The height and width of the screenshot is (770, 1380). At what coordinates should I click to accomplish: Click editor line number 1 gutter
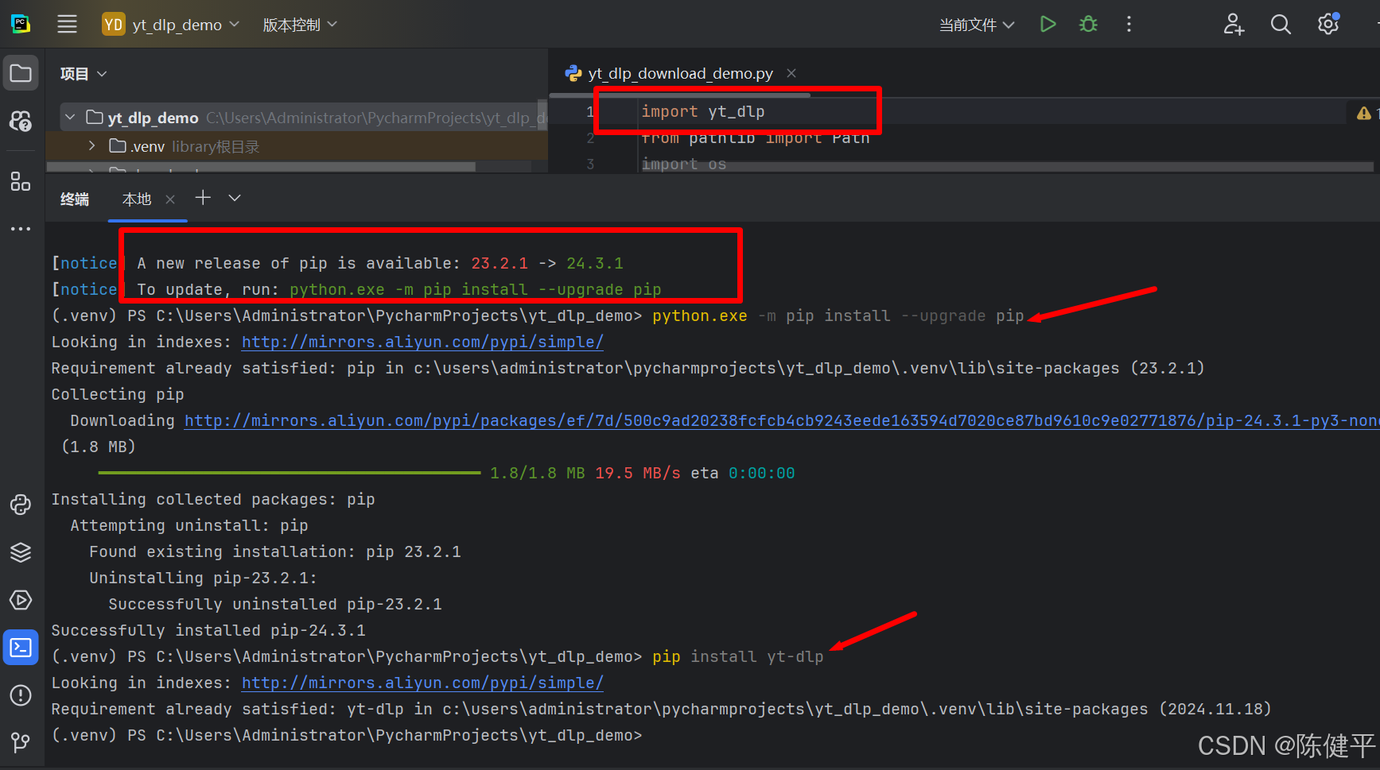pos(590,111)
